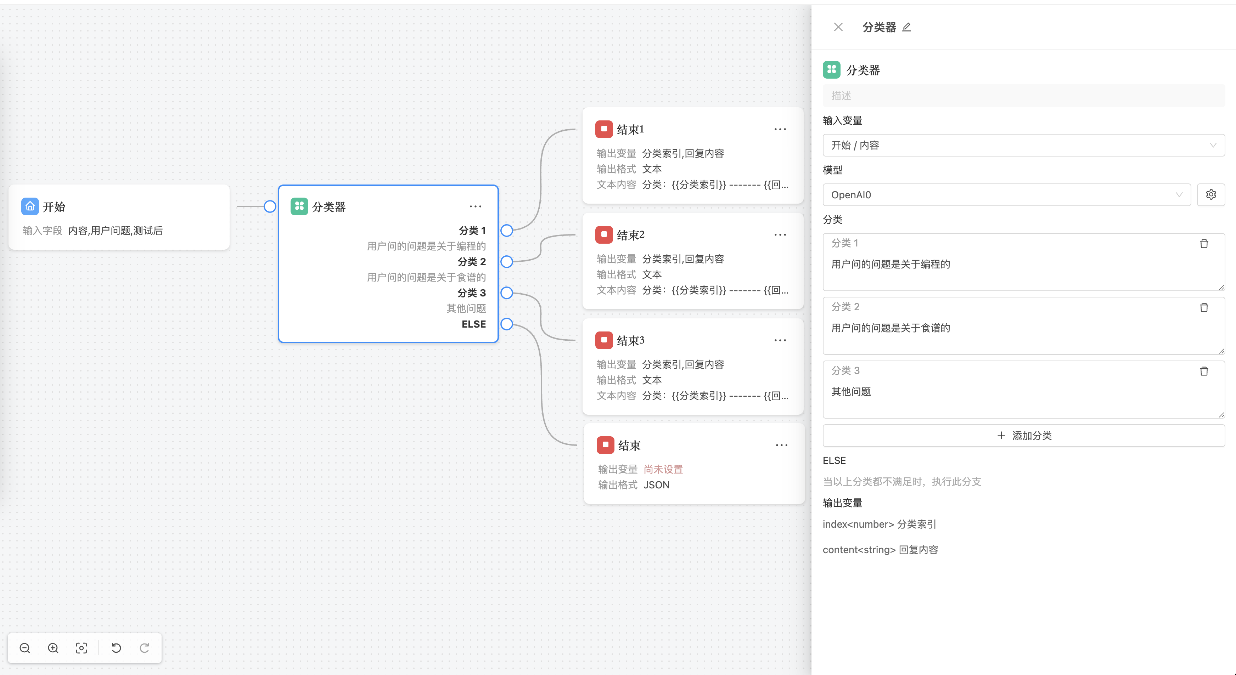Image resolution: width=1236 pixels, height=675 pixels.
Task: Click pencil icon to rename 分类器
Action: [906, 27]
